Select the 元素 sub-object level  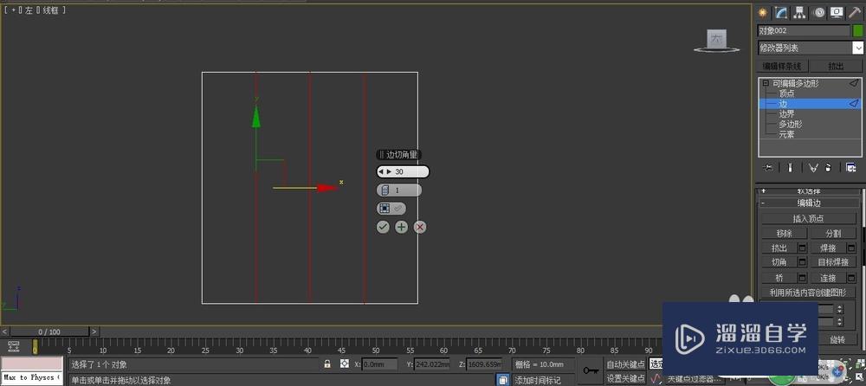coord(786,134)
